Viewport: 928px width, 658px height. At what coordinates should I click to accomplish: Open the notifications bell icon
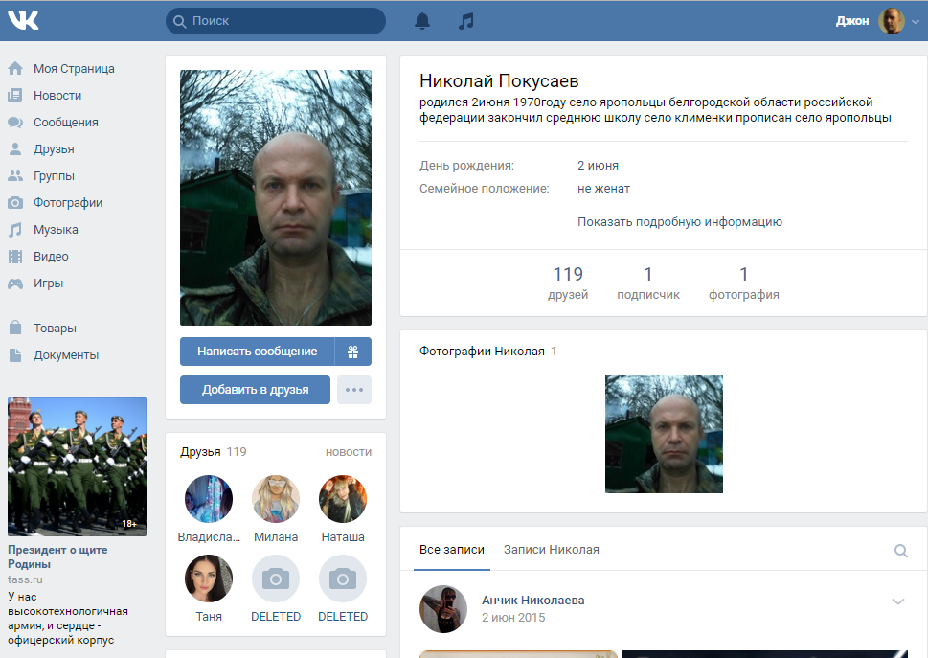click(422, 21)
